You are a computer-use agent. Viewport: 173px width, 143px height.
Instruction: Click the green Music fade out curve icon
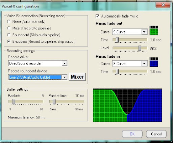pyautogui.click(x=154, y=30)
